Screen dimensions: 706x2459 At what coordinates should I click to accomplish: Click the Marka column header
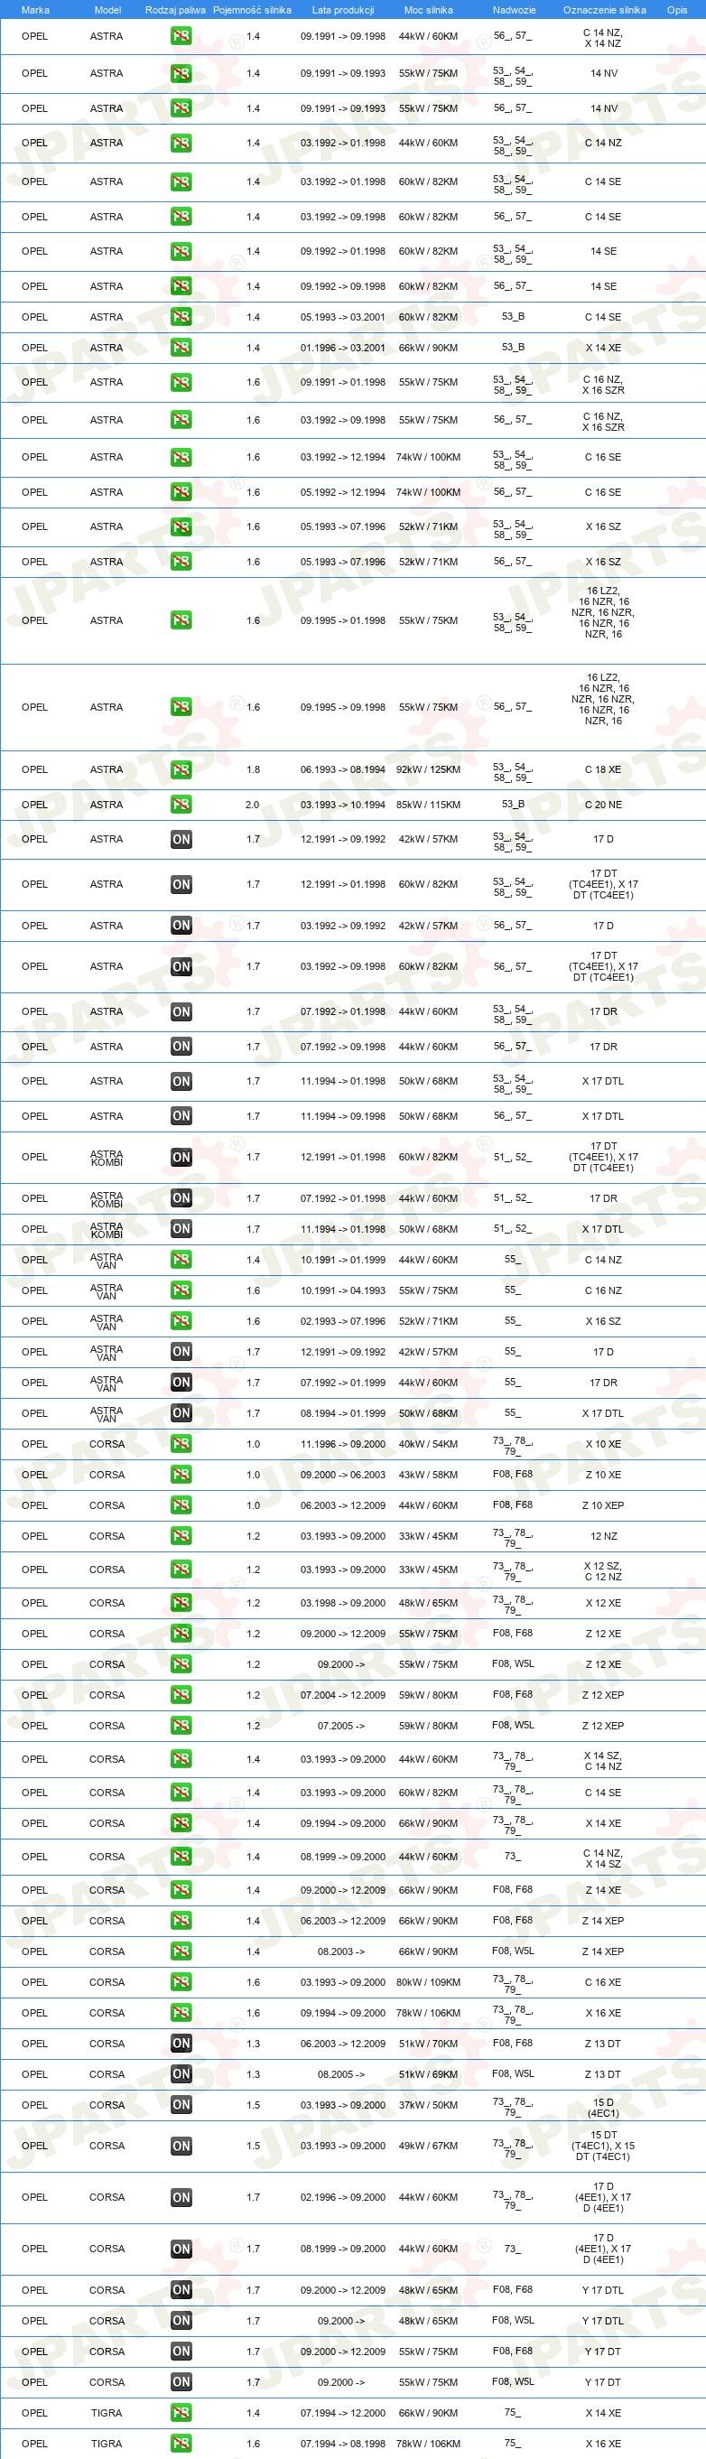click(35, 10)
